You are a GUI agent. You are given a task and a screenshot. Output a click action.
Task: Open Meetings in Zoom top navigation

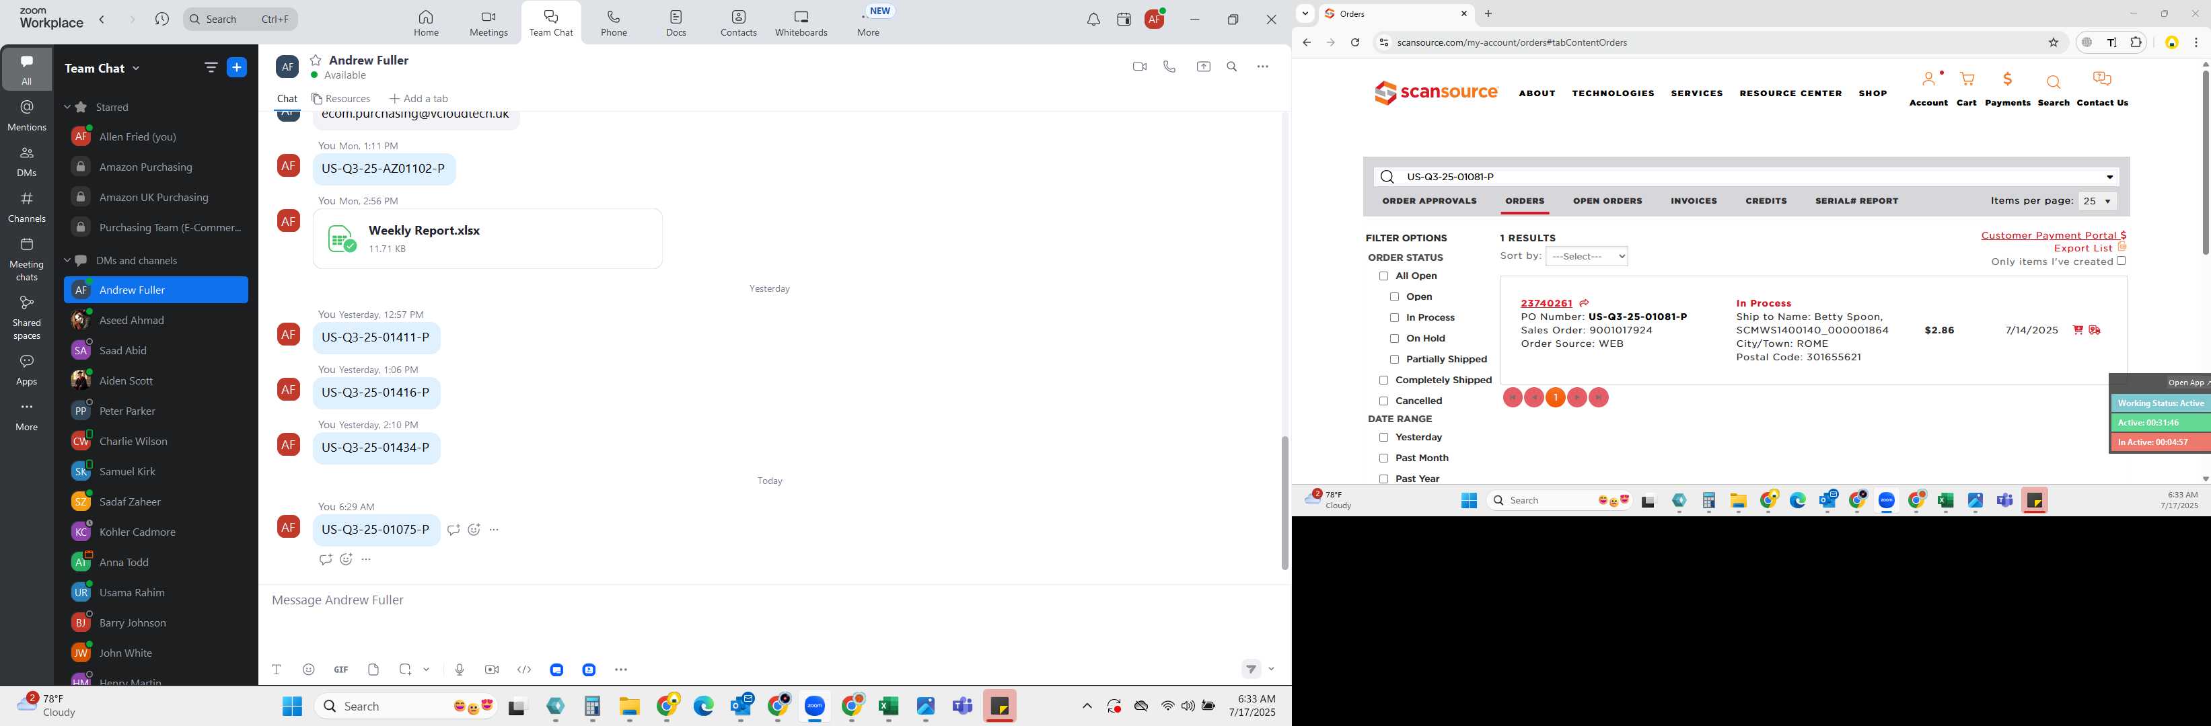pos(488,23)
